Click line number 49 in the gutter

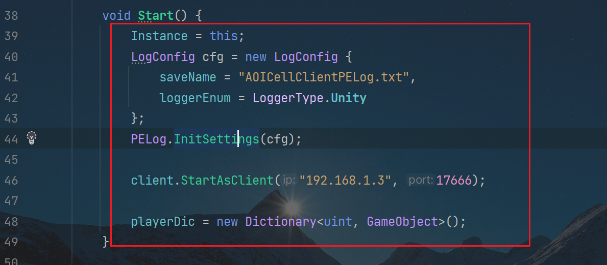(11, 242)
